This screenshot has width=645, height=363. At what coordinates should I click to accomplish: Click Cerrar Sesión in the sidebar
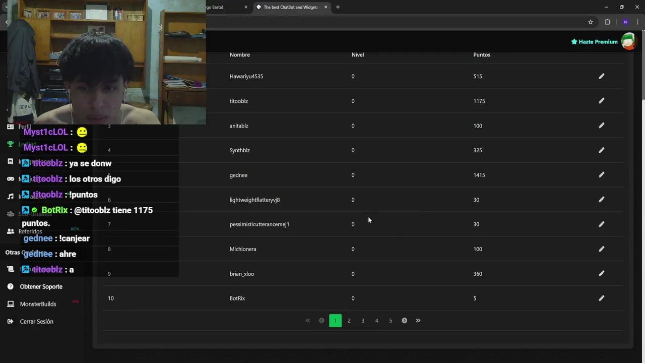(36, 322)
